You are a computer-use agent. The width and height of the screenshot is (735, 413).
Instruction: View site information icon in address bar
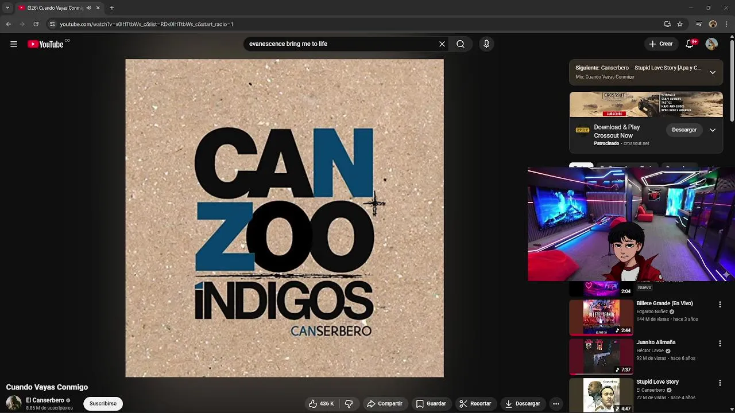[52, 24]
